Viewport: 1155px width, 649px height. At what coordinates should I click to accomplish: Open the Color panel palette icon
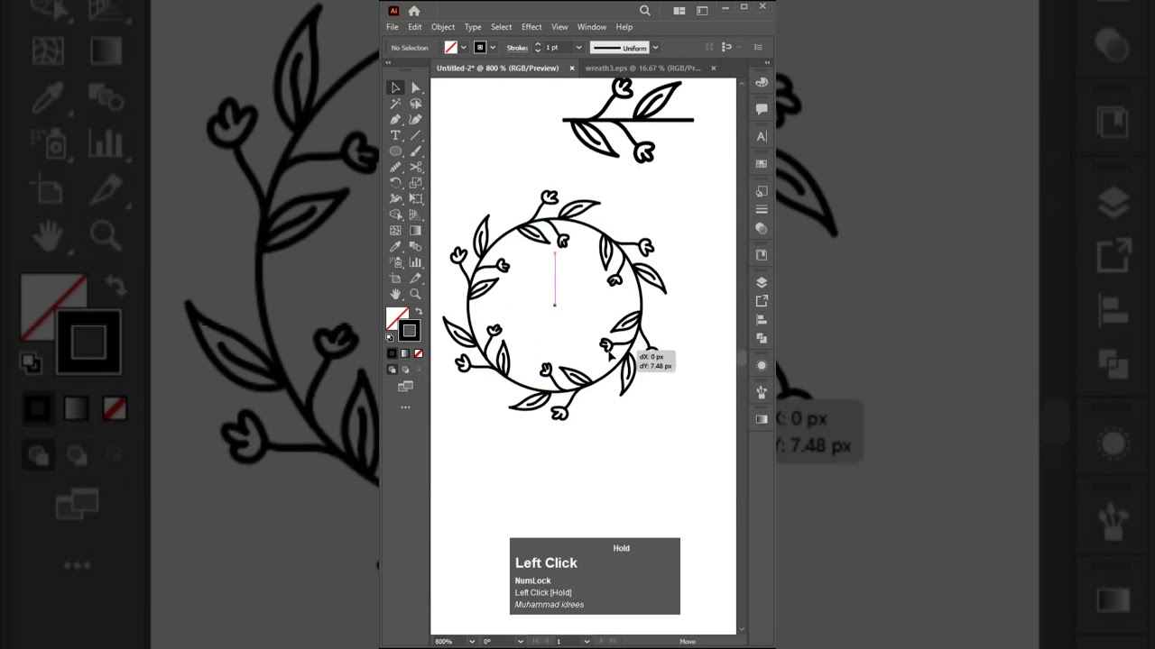coord(762,83)
